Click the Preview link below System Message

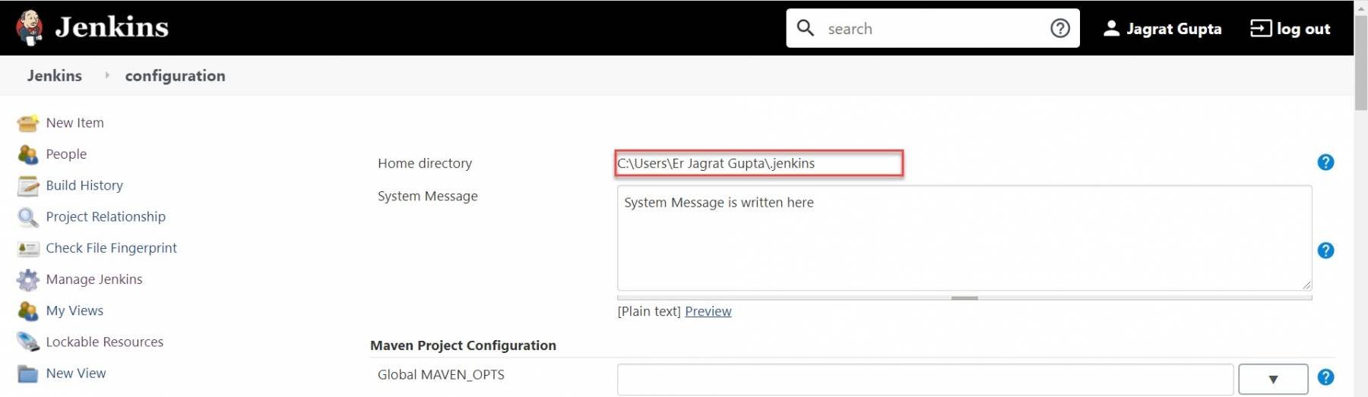[708, 311]
